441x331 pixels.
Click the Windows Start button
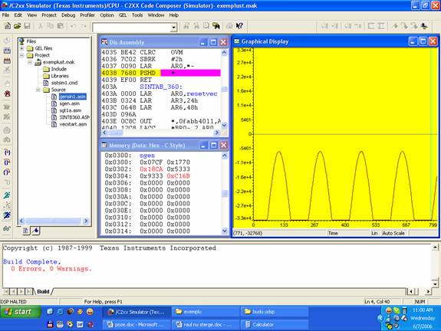pos(20,312)
